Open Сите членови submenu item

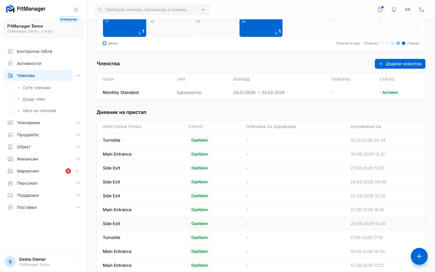tap(37, 88)
